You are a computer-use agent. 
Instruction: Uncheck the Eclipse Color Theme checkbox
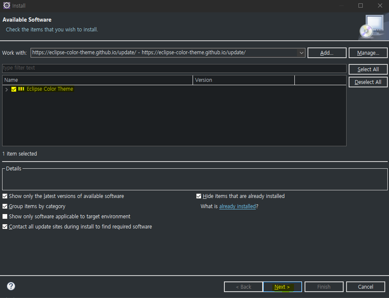[x=14, y=89]
